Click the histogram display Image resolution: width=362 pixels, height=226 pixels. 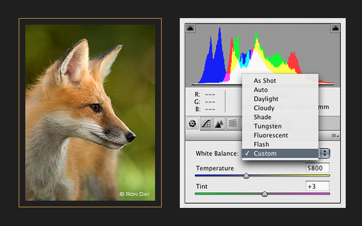click(x=262, y=55)
